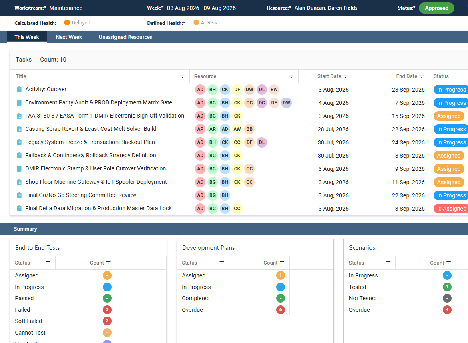Filter End to End Tests Count column
468x343 pixels.
pyautogui.click(x=108, y=263)
